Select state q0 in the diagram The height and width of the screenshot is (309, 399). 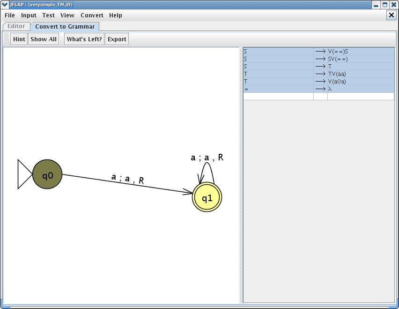click(47, 174)
